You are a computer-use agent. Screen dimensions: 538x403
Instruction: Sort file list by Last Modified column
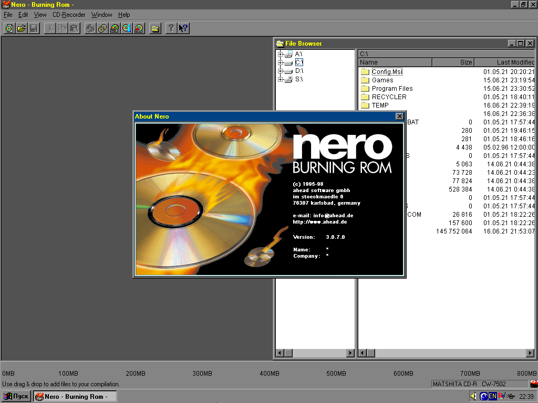point(504,62)
